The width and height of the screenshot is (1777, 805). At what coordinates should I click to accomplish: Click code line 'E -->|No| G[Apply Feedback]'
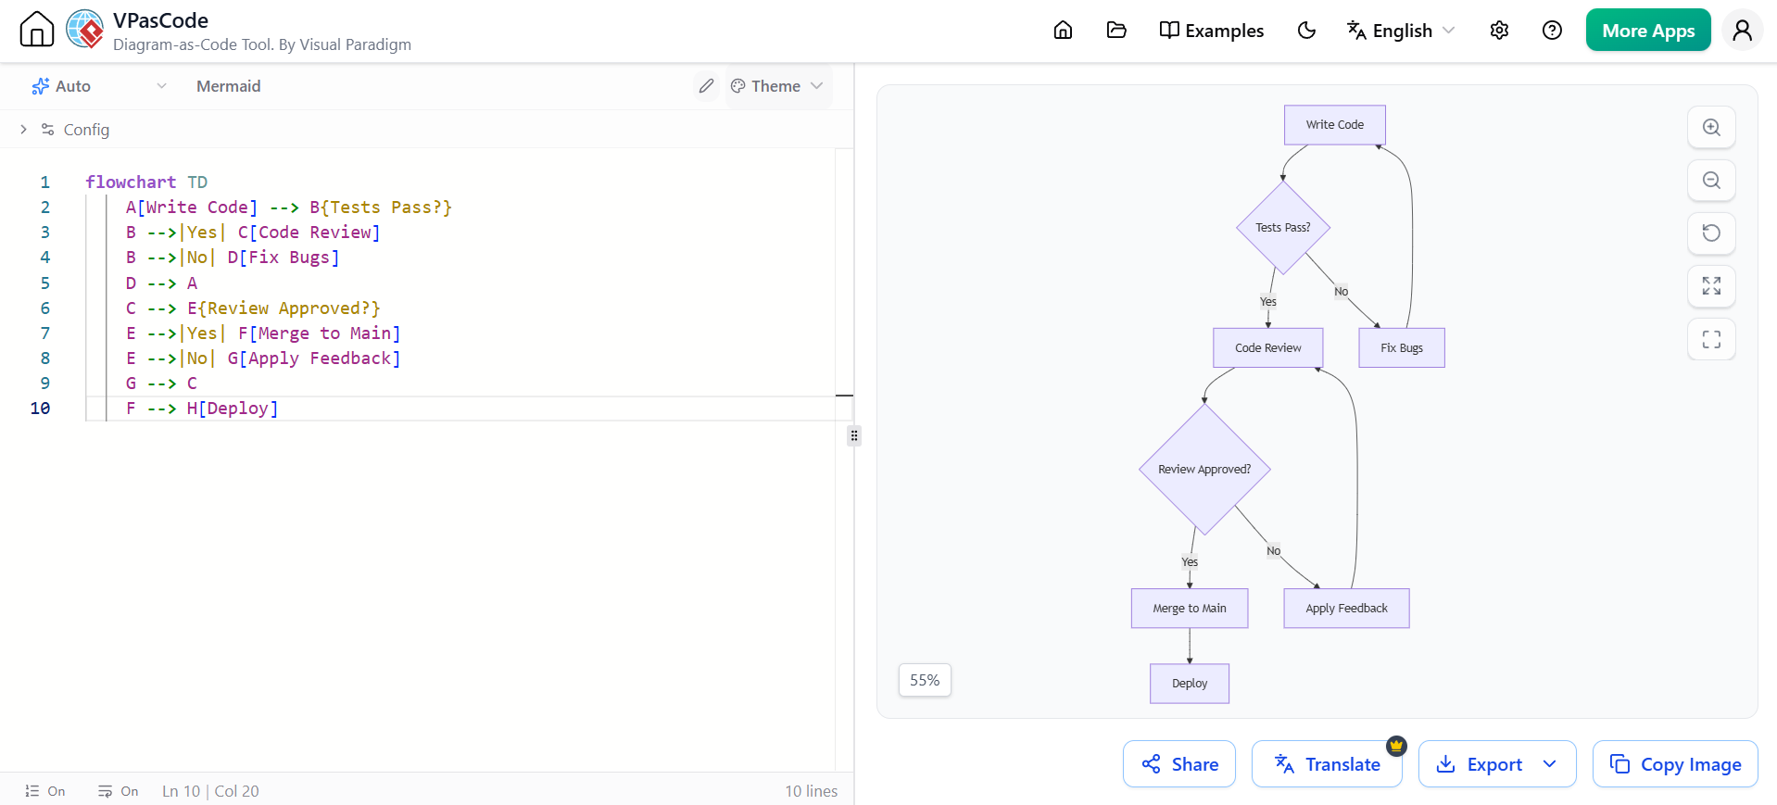[x=263, y=358]
